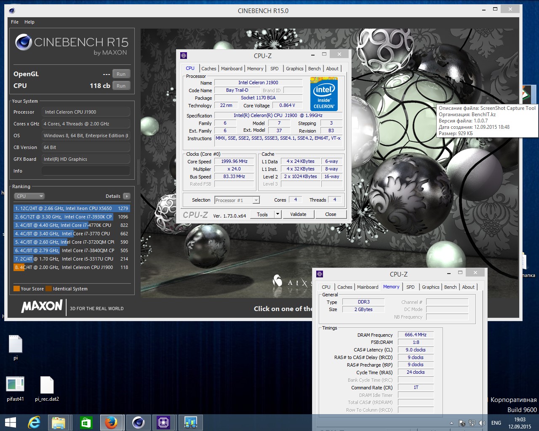Click CPU-Z title bar app icon
The image size is (539, 431).
[x=184, y=56]
